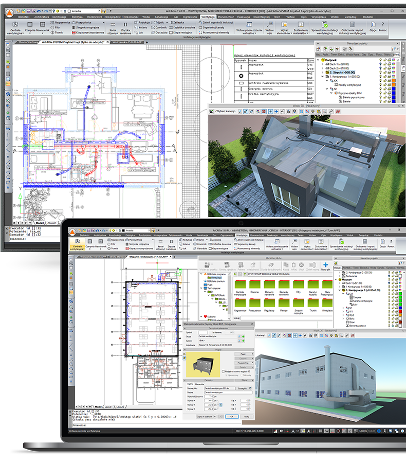This screenshot has height=463, width=406.
Task: Open Ogrzewanie ribbon tab on the monitor
Action: coord(190,17)
